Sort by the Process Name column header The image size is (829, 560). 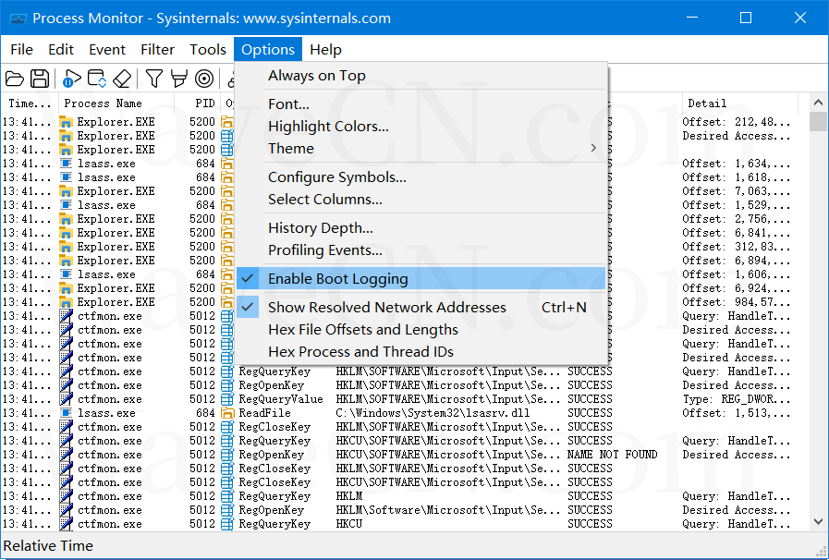[x=116, y=103]
